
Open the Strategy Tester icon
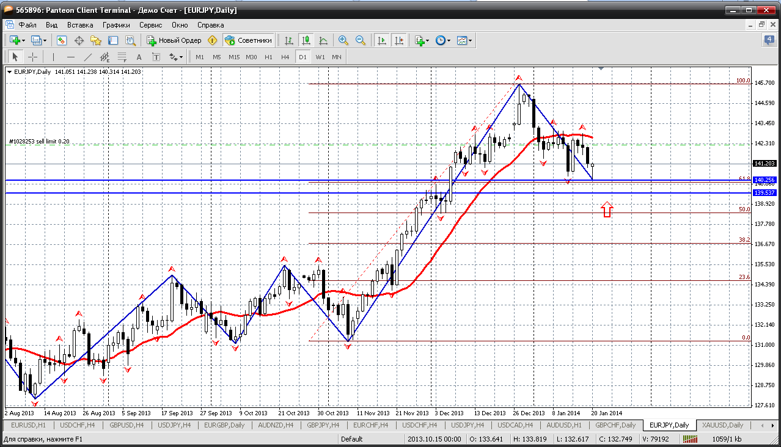point(130,40)
